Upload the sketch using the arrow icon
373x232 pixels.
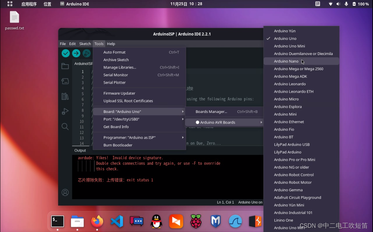76,53
